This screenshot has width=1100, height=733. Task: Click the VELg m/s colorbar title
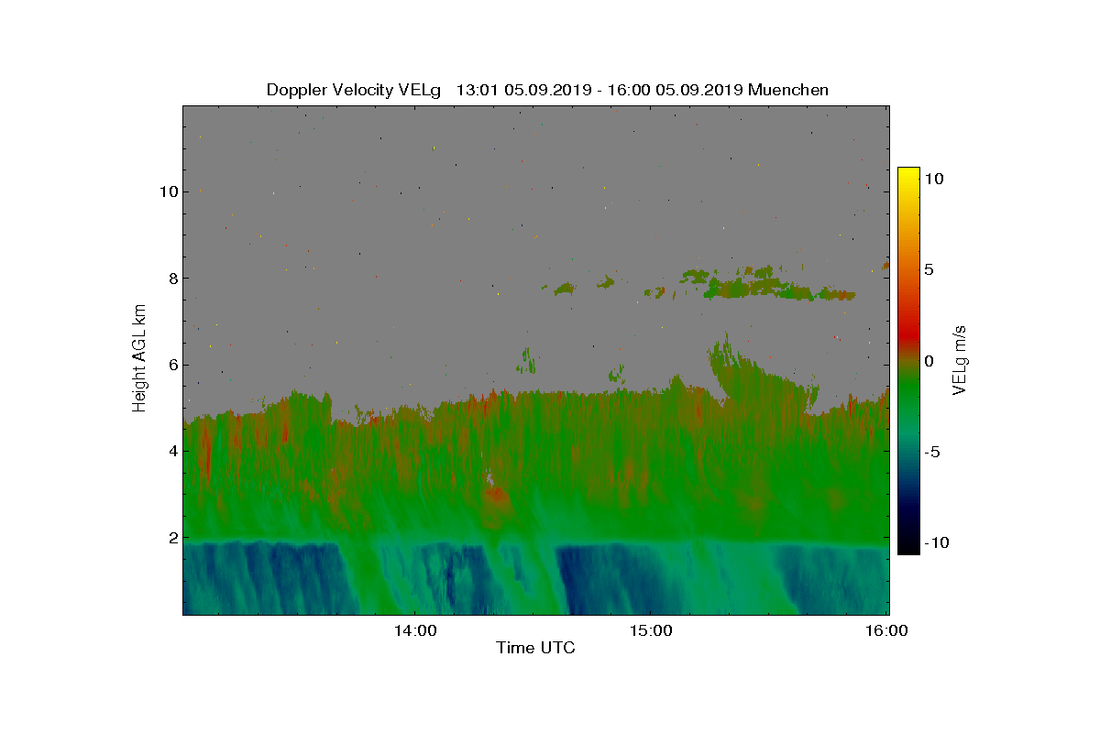[x=960, y=358]
